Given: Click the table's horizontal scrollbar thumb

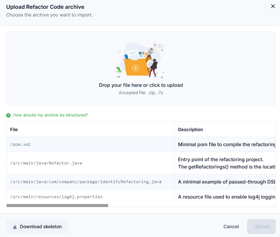Looking at the screenshot, I should tap(57, 205).
